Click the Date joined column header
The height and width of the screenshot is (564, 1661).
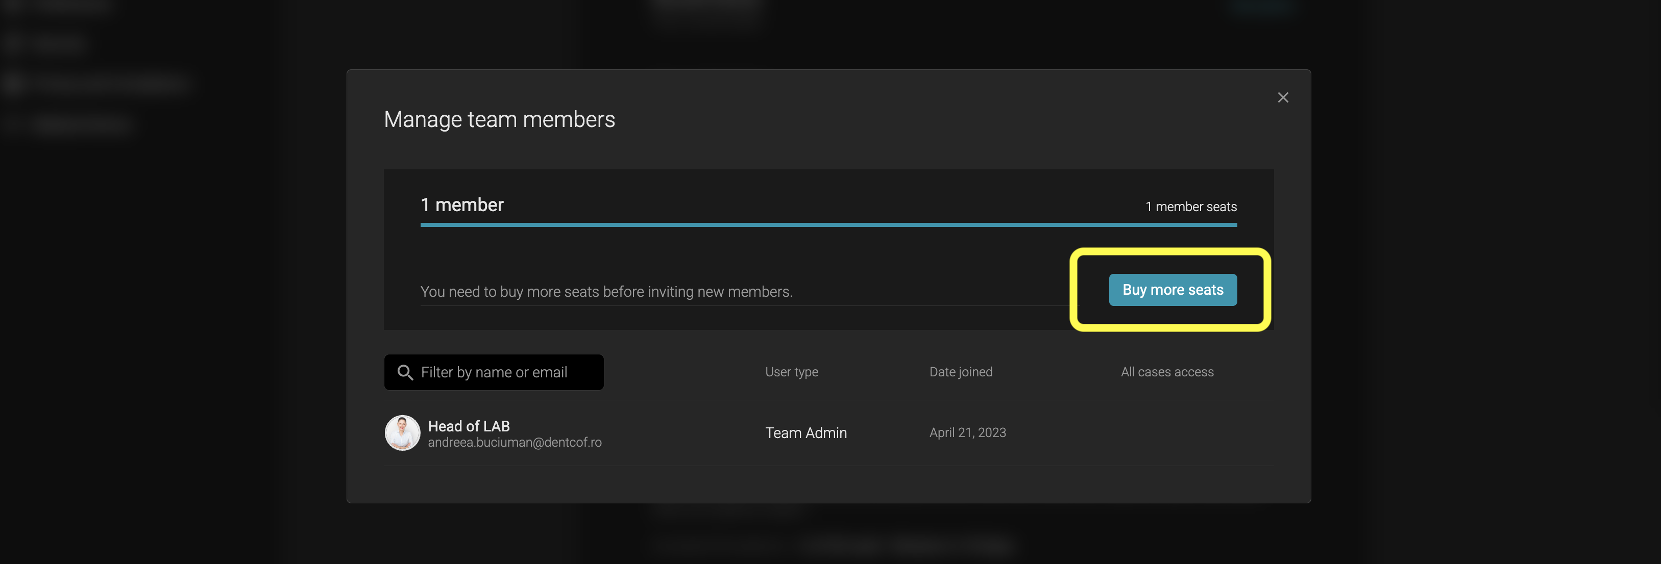960,371
